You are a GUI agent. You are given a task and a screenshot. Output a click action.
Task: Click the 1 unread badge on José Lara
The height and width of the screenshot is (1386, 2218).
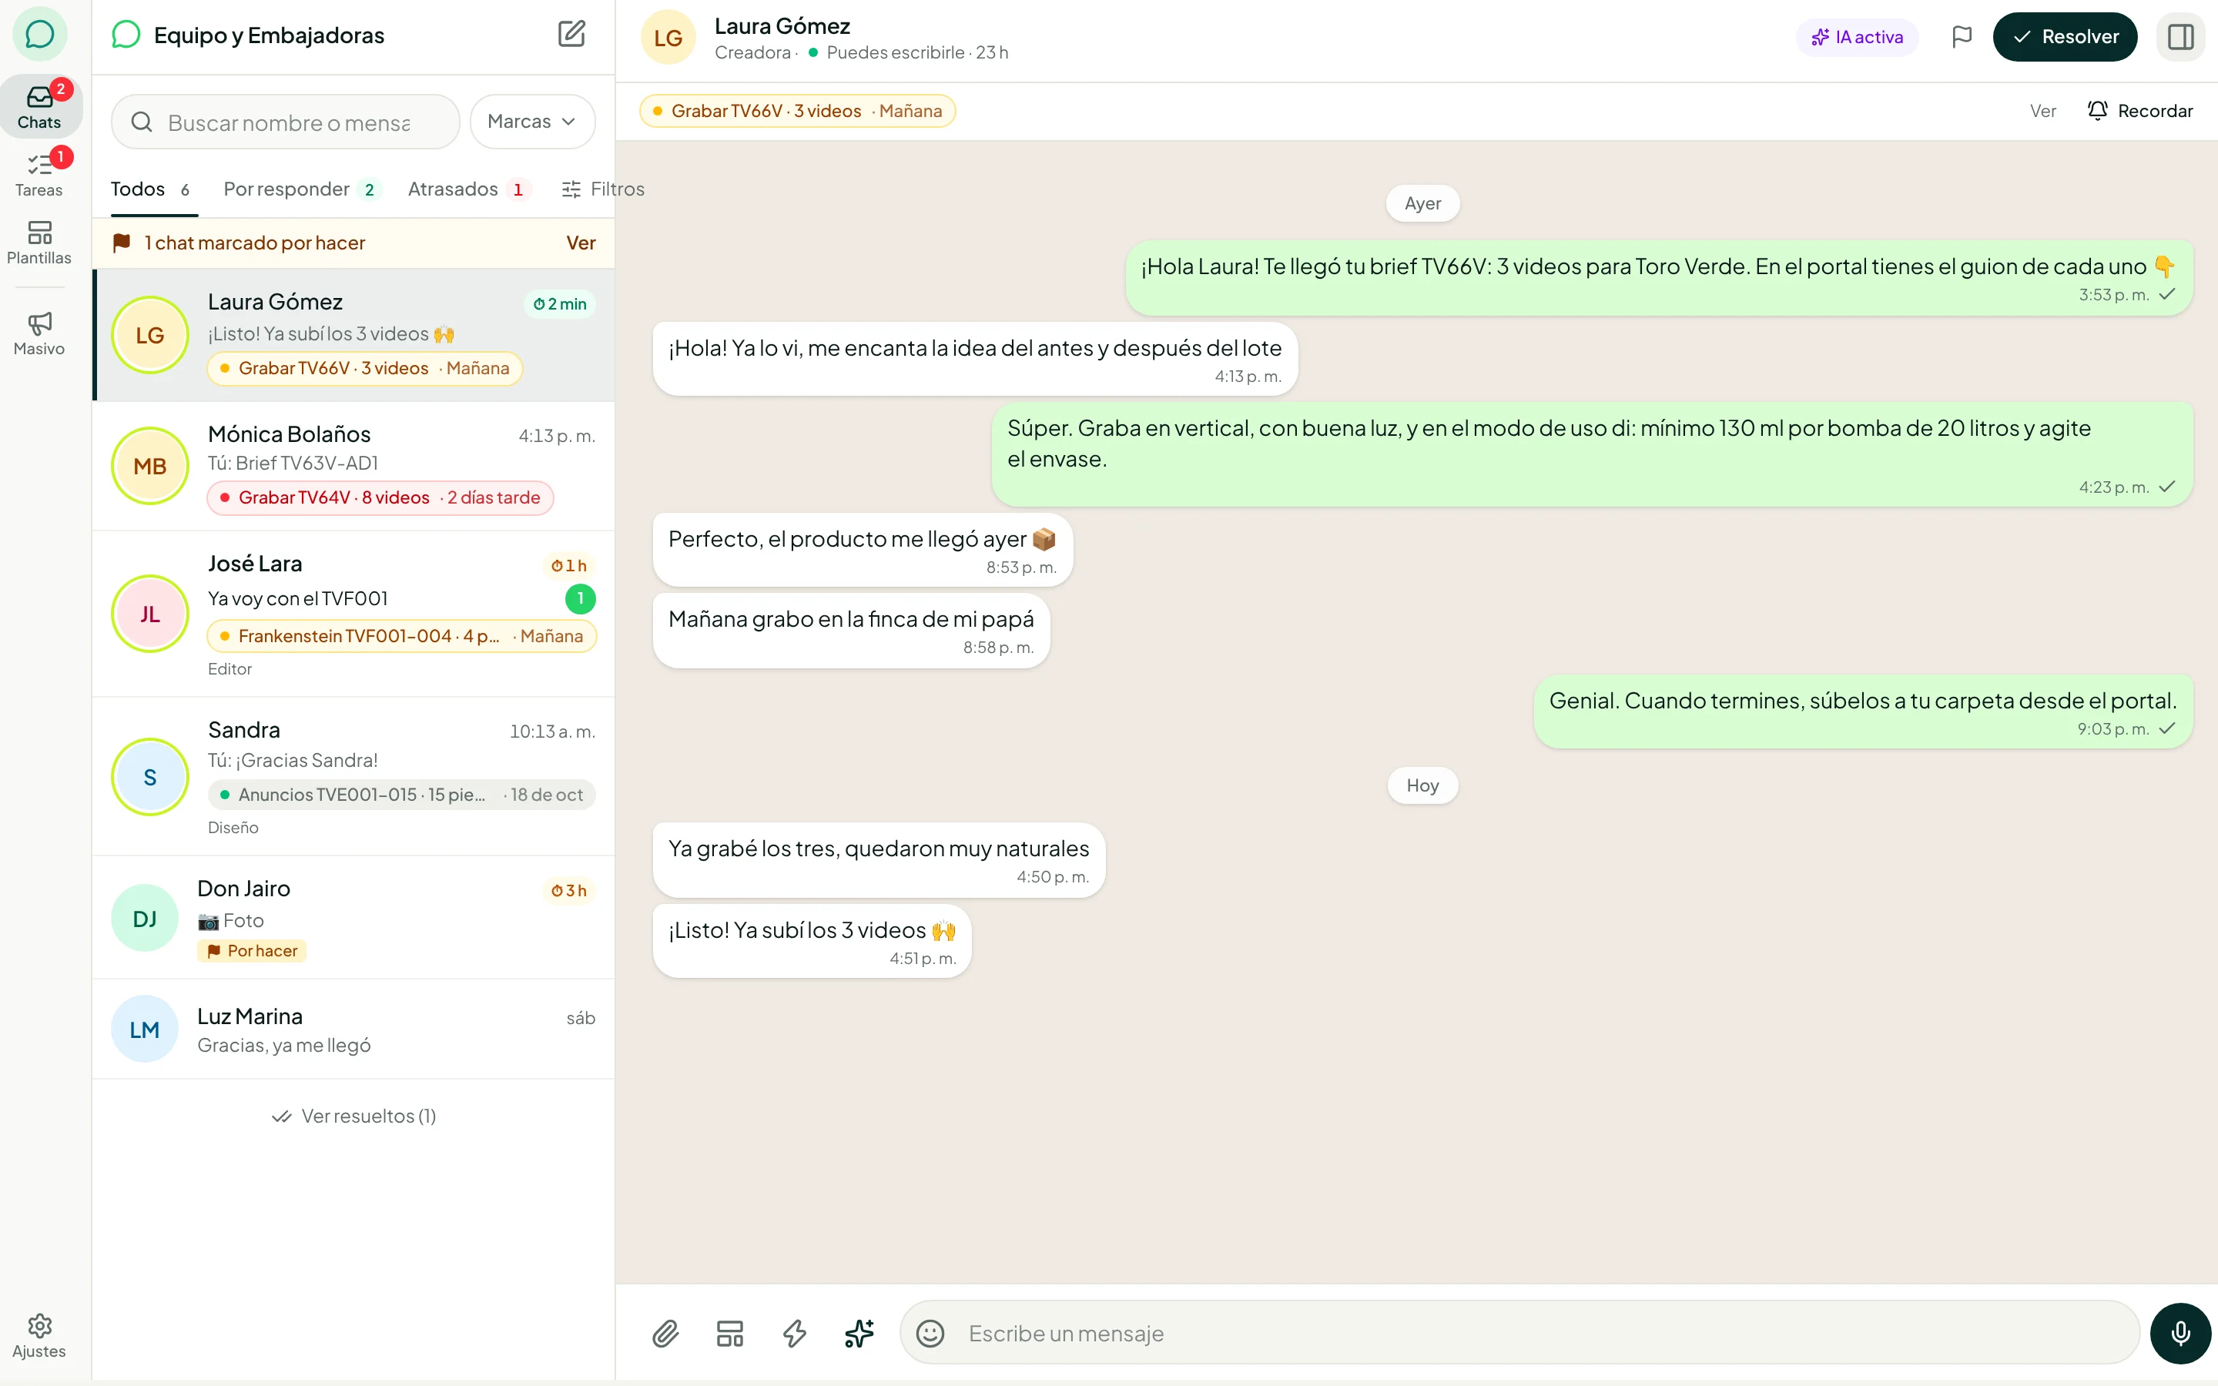[580, 598]
